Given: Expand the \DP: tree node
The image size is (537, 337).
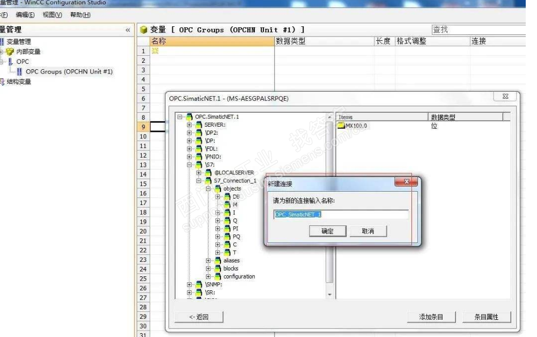Looking at the screenshot, I should point(189,141).
